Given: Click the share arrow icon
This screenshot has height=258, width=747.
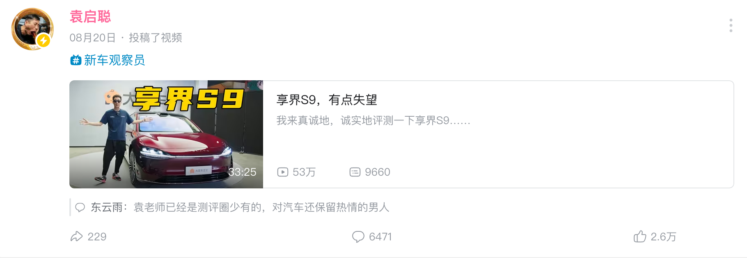Looking at the screenshot, I should (x=77, y=236).
